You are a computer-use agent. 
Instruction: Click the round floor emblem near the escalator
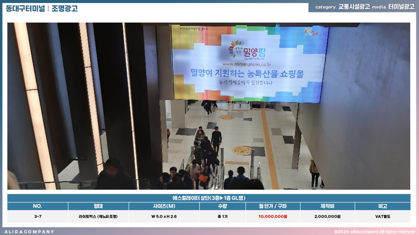point(242,150)
